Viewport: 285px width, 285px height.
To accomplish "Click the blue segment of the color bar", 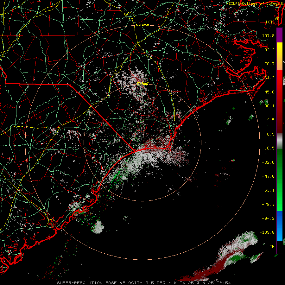I will (280, 226).
